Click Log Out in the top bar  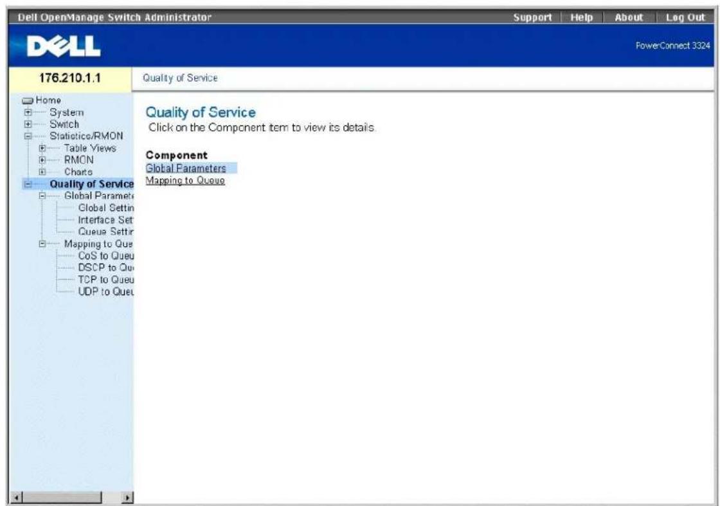click(685, 17)
